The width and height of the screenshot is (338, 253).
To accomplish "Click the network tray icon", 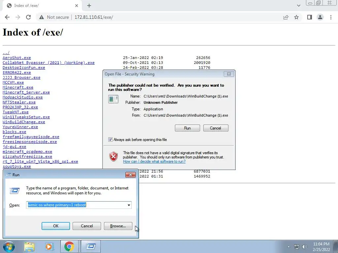I will (297, 247).
